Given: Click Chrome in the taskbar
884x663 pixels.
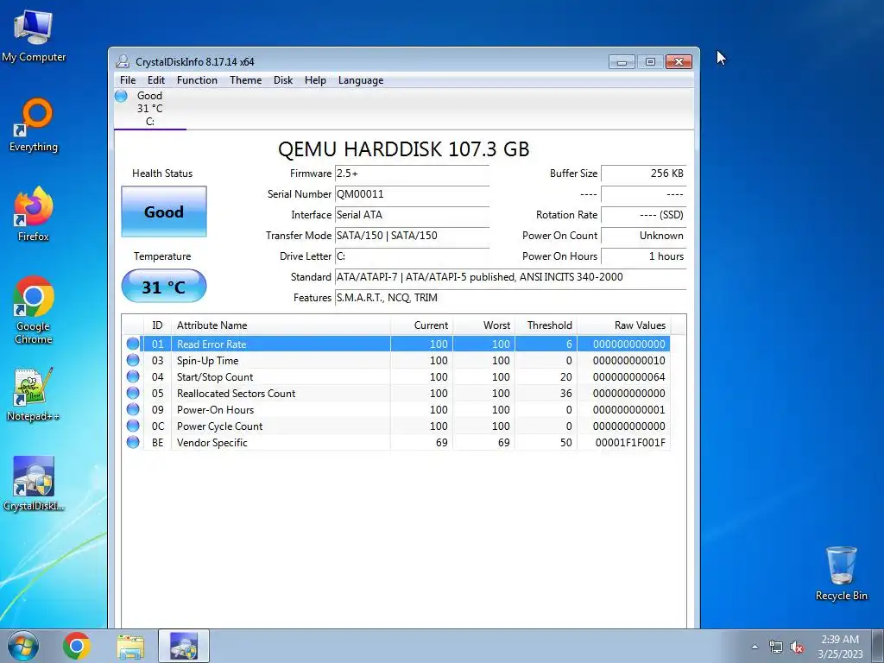Looking at the screenshot, I should coord(77,646).
